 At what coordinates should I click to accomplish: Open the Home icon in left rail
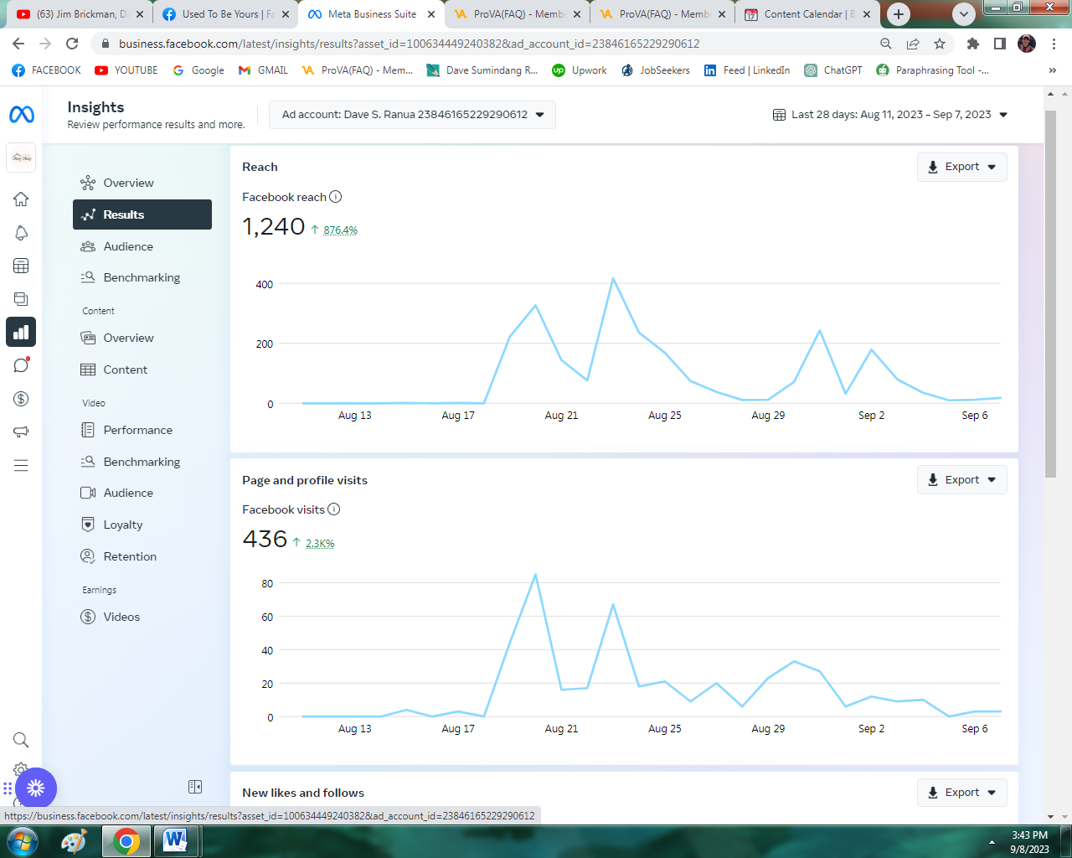click(21, 199)
